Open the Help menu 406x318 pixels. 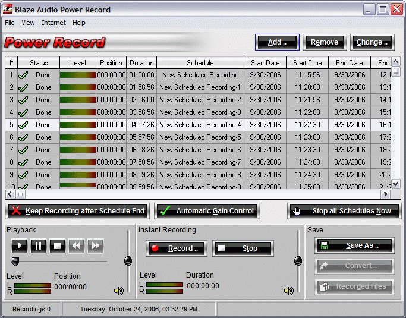(78, 23)
